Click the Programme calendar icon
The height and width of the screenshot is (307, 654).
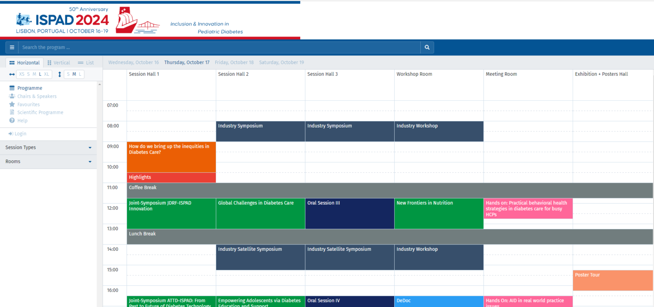coord(12,88)
